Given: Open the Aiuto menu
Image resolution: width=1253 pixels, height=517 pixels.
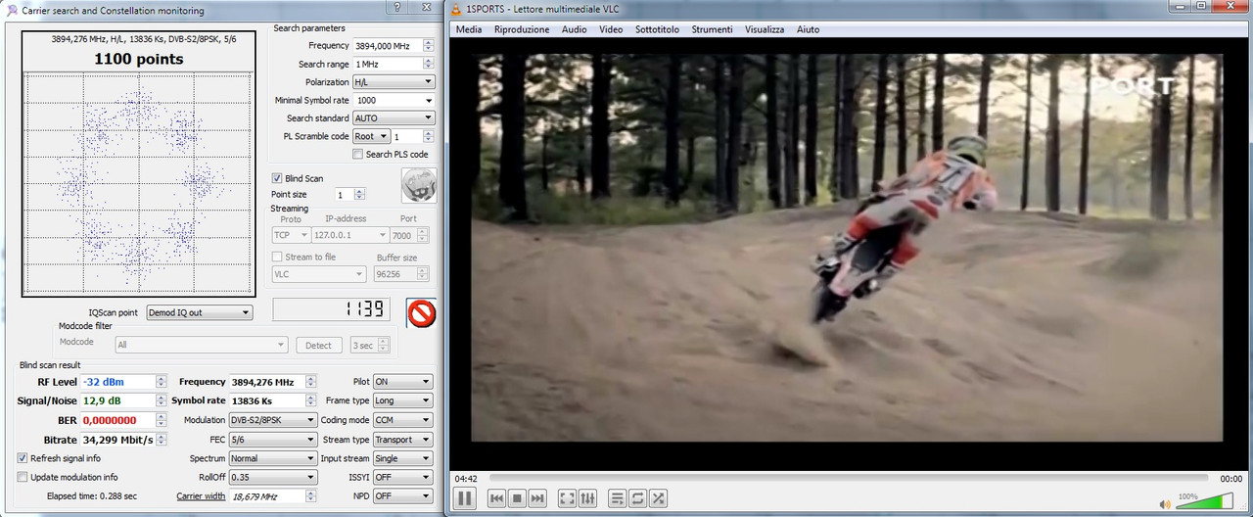Looking at the screenshot, I should (809, 29).
